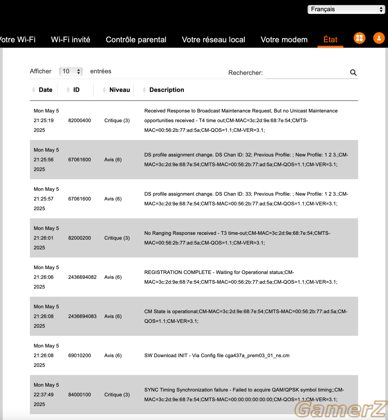388x420 pixels.
Task: Click the 21:25:56 date cell
Action: click(x=46, y=160)
